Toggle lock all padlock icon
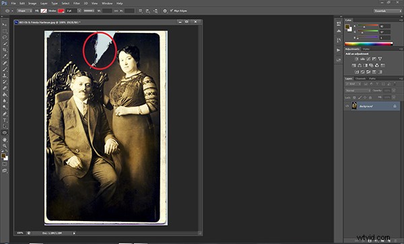This screenshot has width=404, height=244. [370, 98]
